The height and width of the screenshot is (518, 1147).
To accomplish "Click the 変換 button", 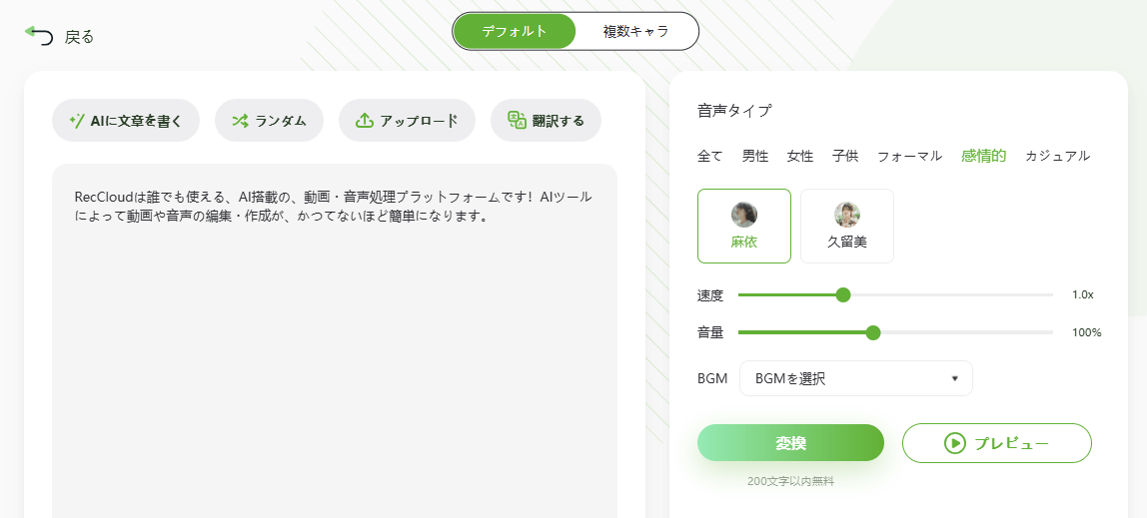I will tap(790, 443).
